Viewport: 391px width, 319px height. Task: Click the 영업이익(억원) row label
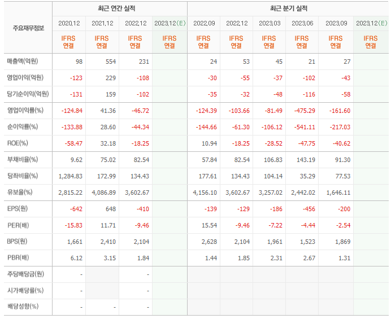tap(25, 78)
